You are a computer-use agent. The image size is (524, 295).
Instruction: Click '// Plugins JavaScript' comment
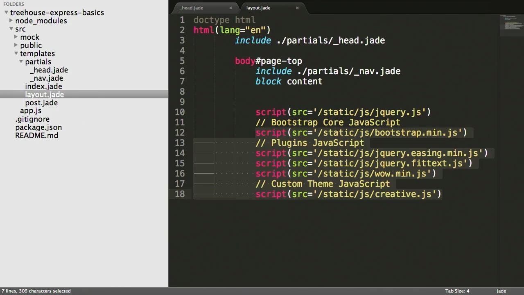tap(310, 143)
